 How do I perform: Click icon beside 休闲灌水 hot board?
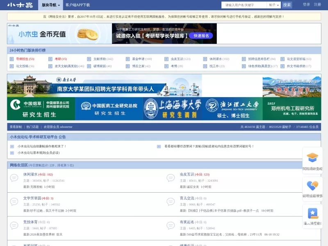pyautogui.click(x=205, y=59)
